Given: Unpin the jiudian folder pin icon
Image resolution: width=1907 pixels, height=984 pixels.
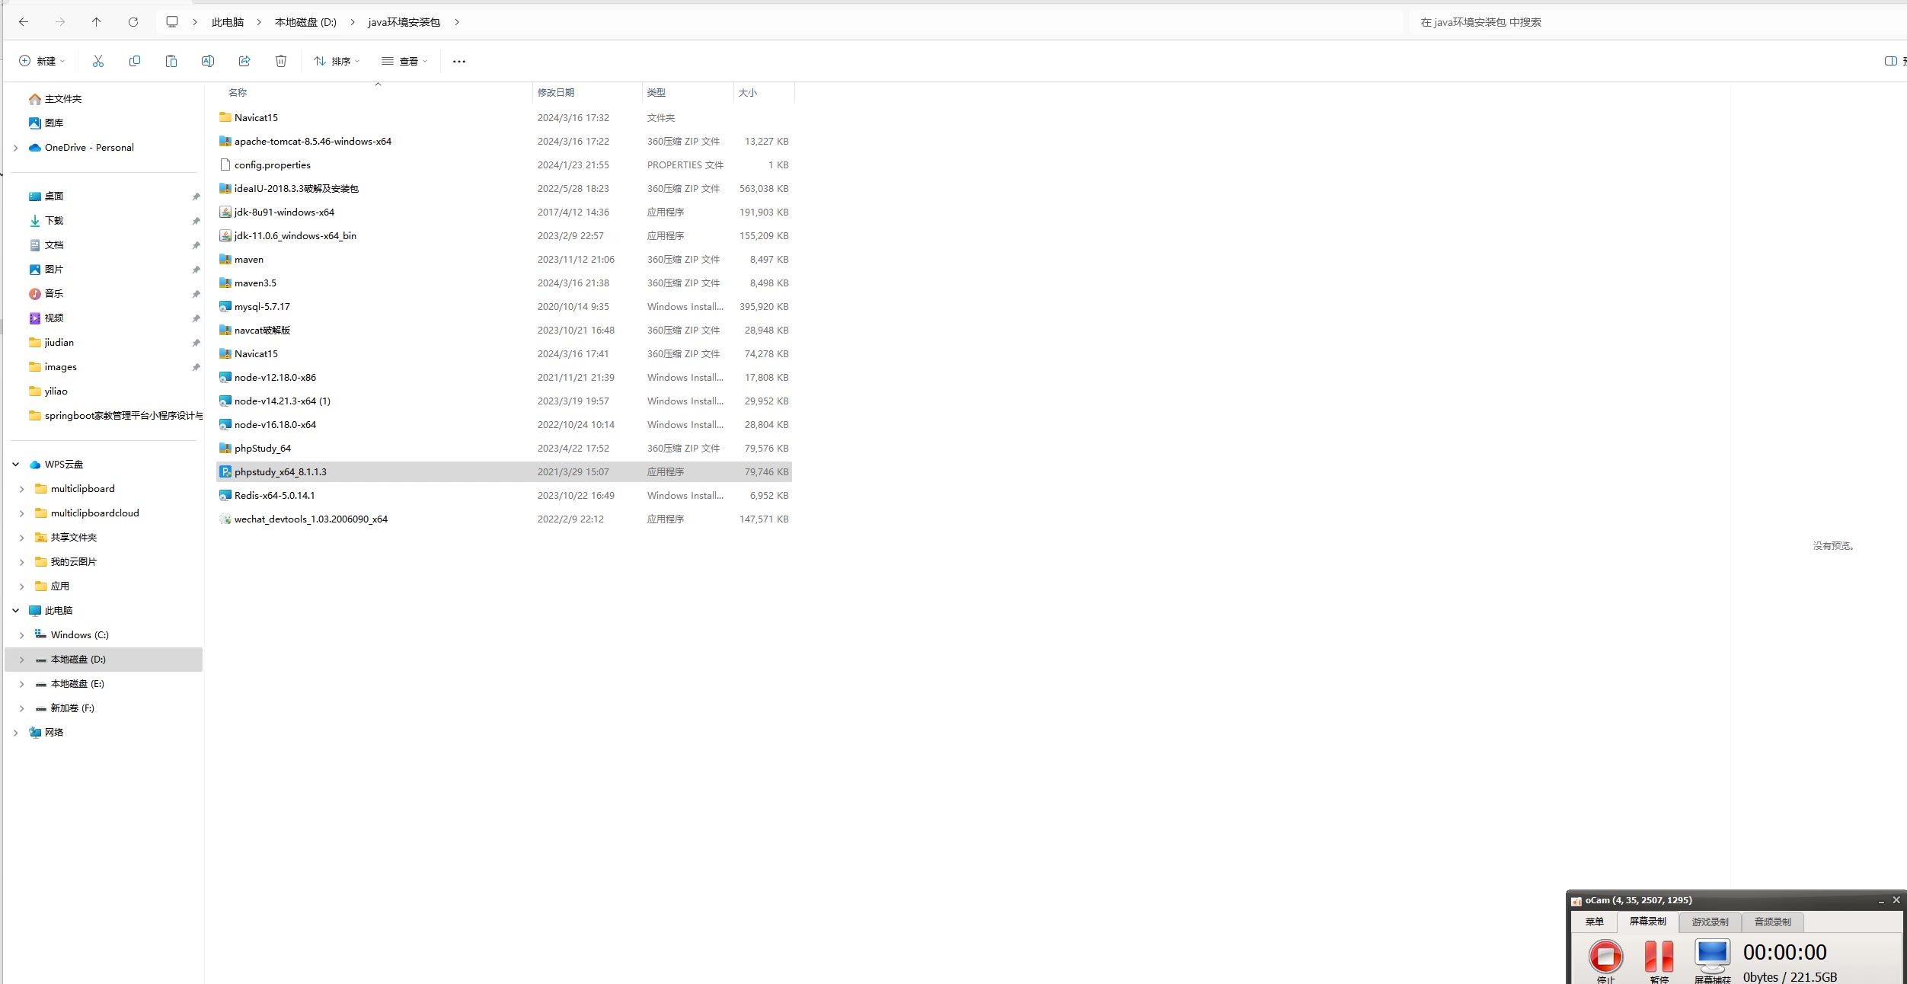Looking at the screenshot, I should (x=196, y=343).
